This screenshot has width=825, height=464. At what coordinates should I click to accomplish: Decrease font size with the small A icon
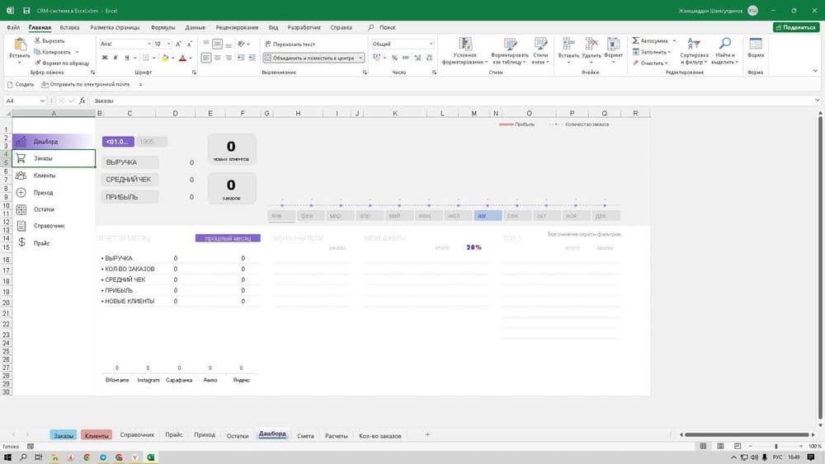[x=190, y=45]
